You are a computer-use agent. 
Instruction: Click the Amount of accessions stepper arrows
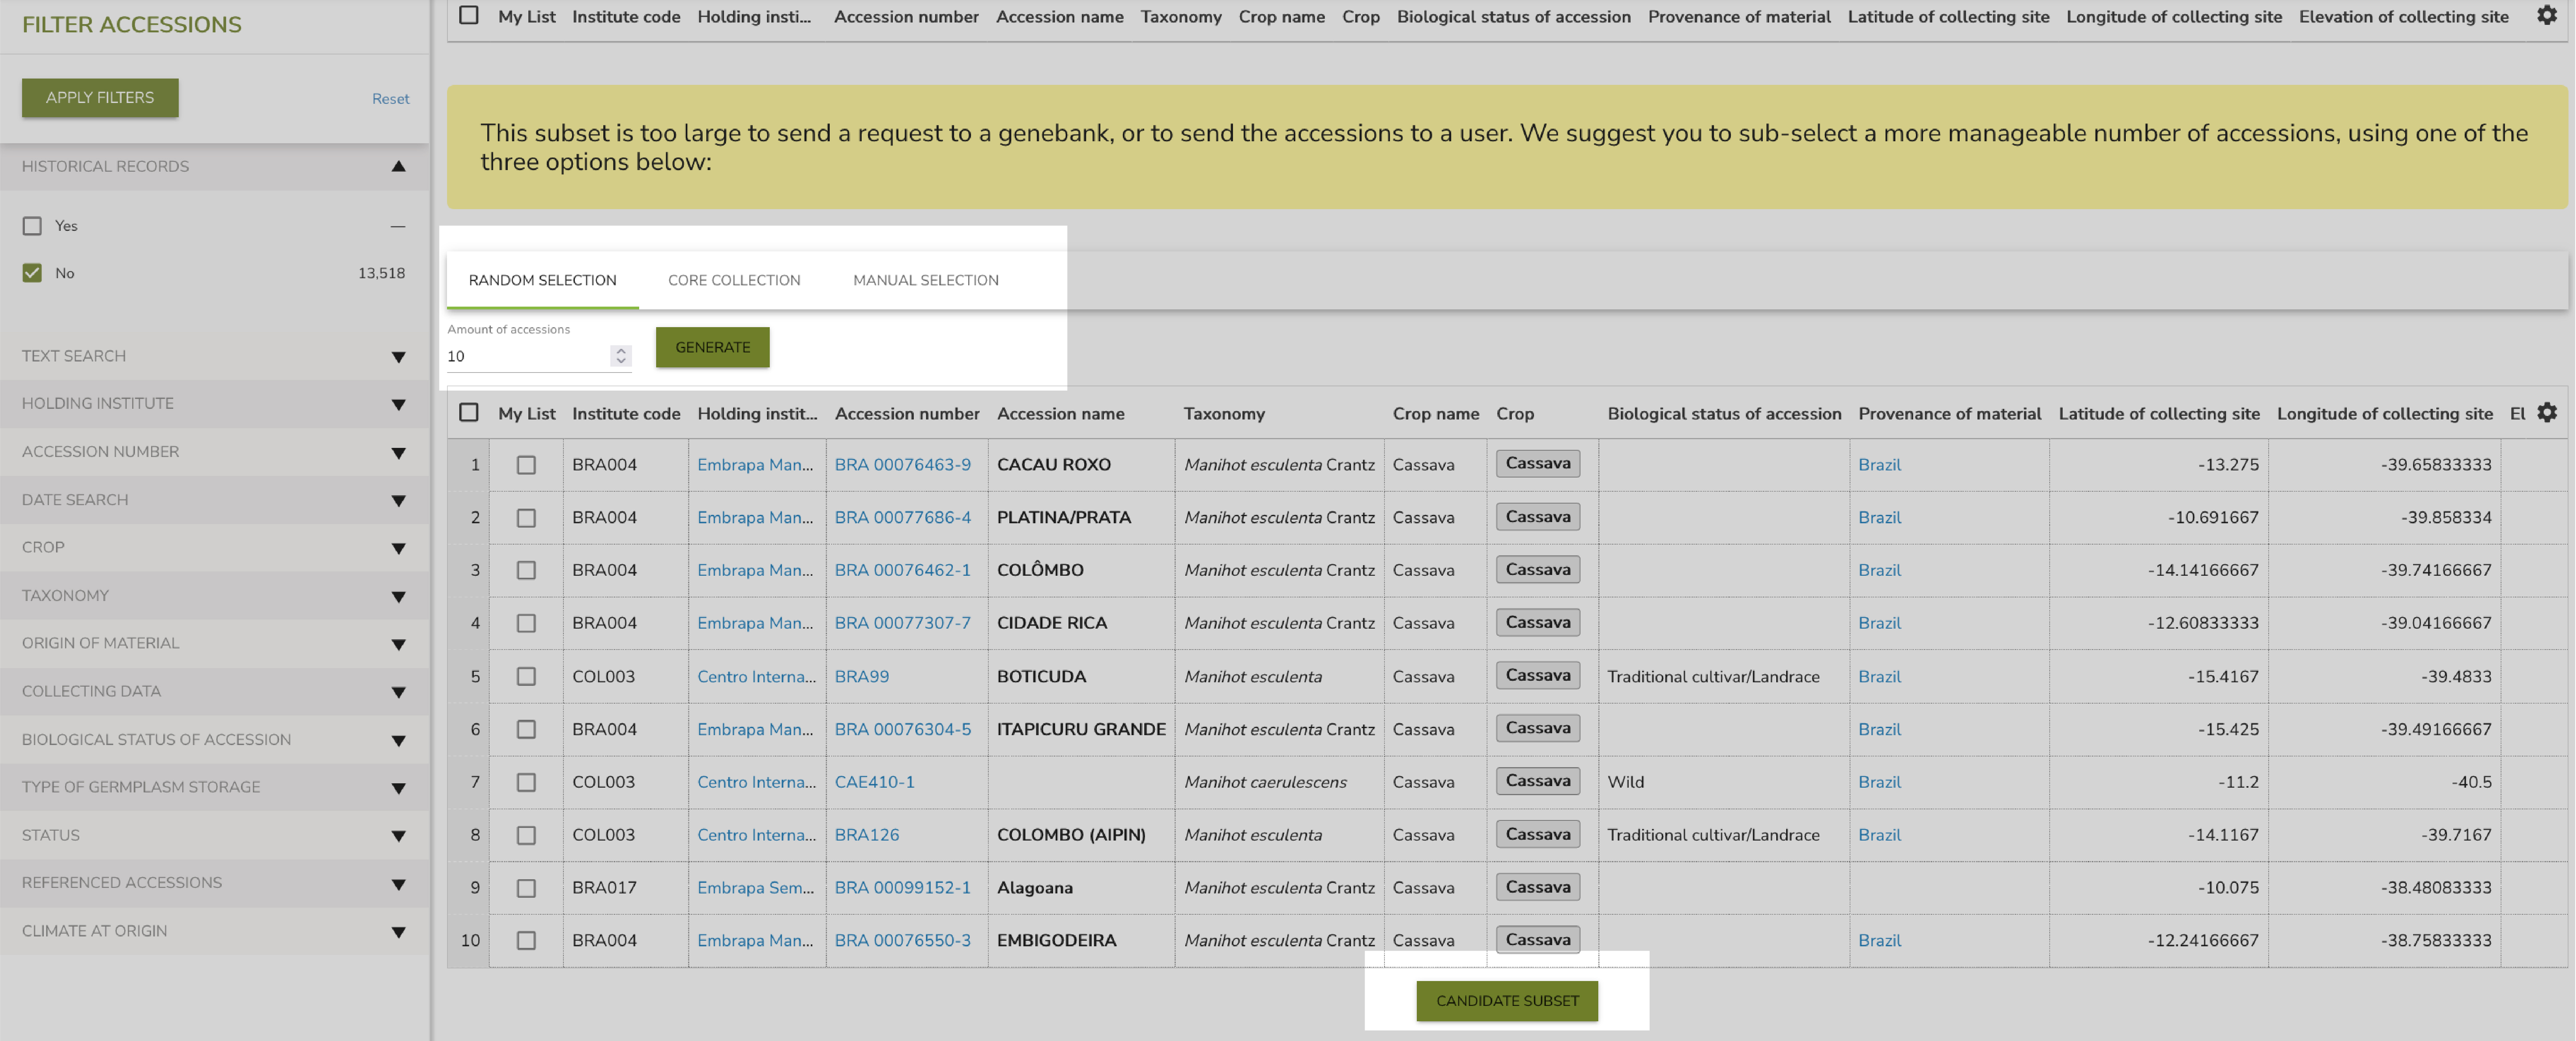[620, 355]
